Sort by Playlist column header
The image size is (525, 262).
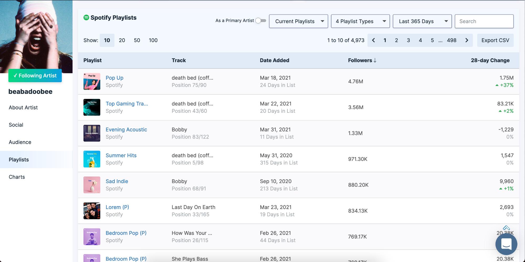click(x=92, y=60)
